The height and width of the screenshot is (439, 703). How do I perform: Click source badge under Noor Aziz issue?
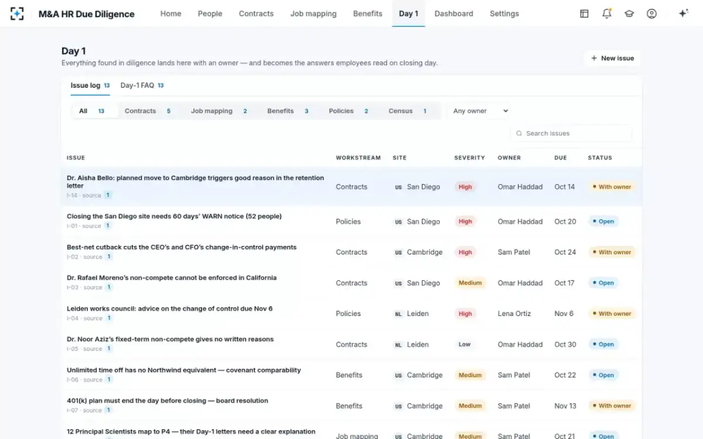coord(109,349)
